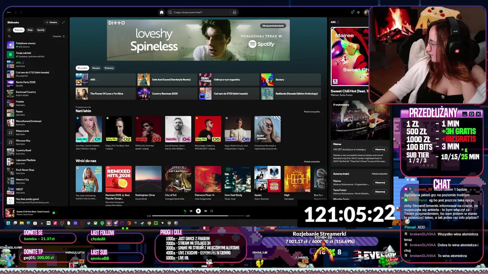Clear the library filter with X
The width and height of the screenshot is (488, 274).
(x=9, y=30)
